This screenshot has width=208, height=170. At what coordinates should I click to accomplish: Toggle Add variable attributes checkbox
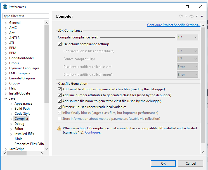[x=60, y=89]
